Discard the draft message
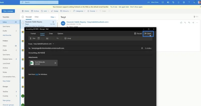 [x=138, y=34]
